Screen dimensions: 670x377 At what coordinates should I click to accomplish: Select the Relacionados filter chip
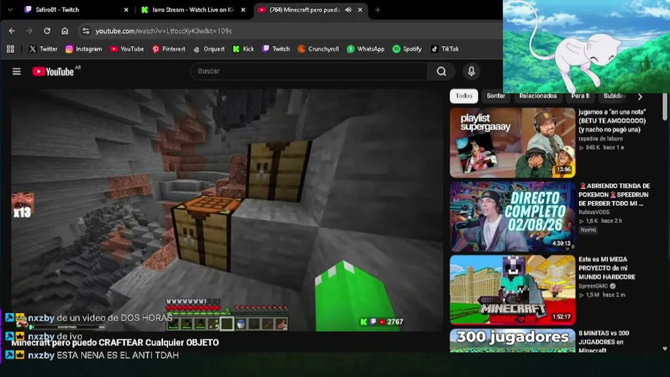538,96
